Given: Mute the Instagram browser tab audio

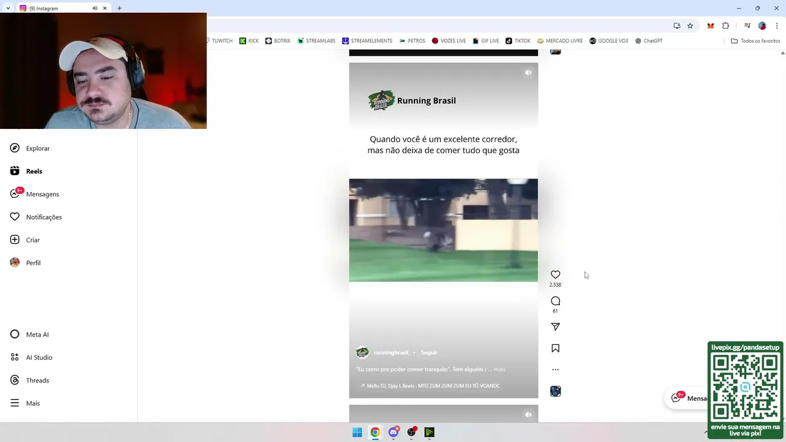Looking at the screenshot, I should click(x=95, y=8).
